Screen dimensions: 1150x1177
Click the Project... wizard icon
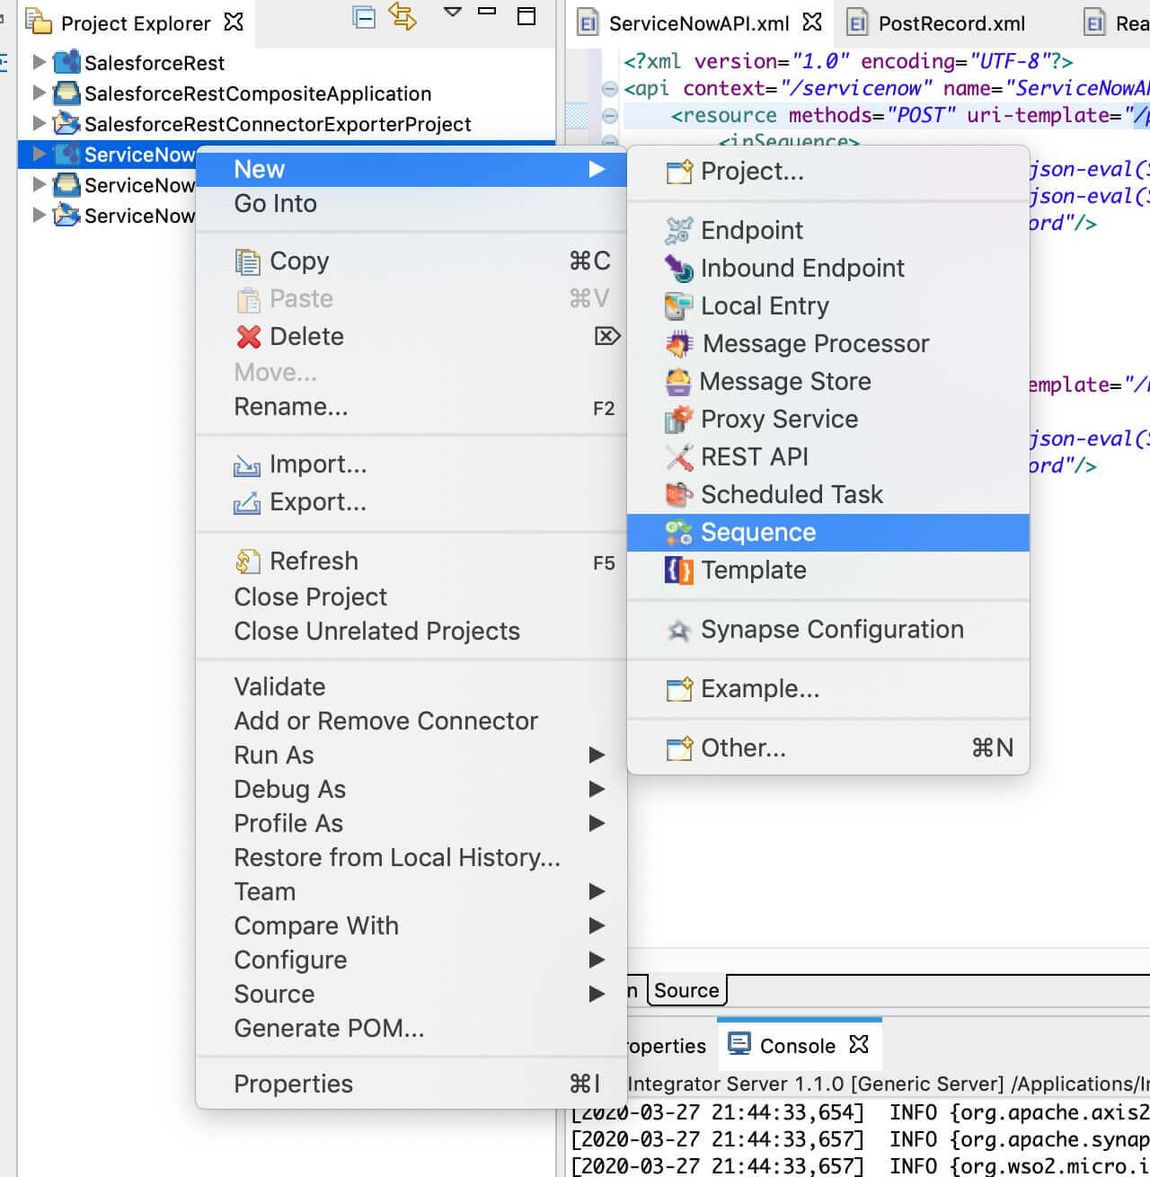[679, 172]
